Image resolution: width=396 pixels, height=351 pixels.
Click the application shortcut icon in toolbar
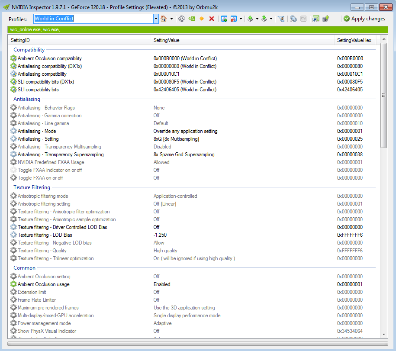(316, 19)
